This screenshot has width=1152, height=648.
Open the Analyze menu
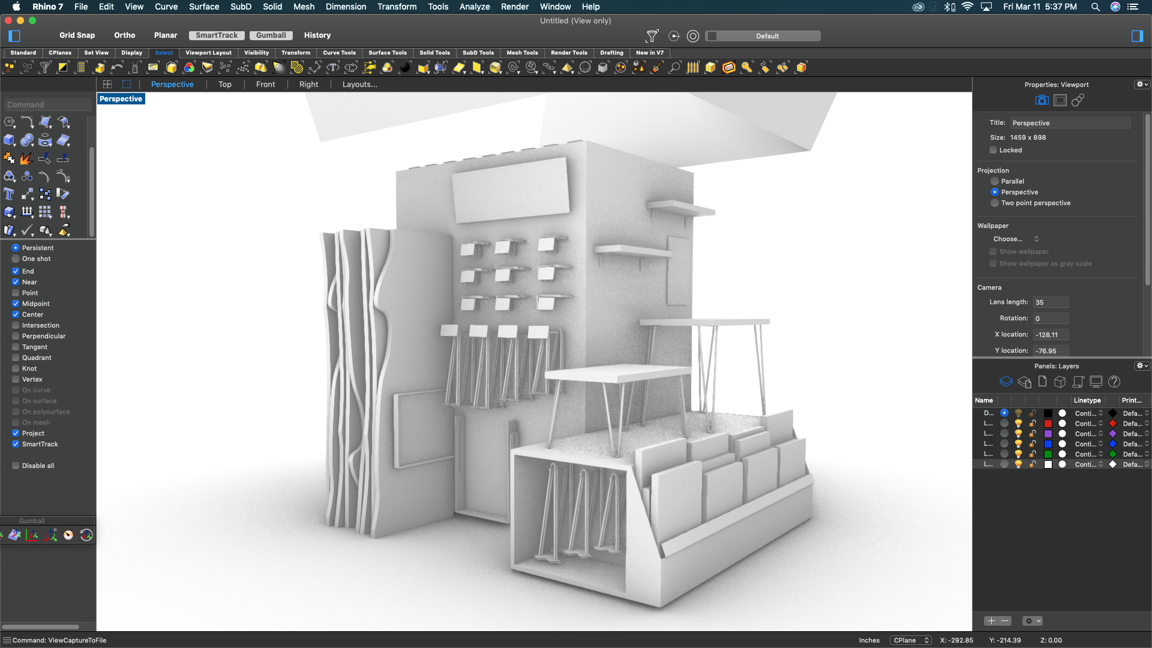(475, 7)
